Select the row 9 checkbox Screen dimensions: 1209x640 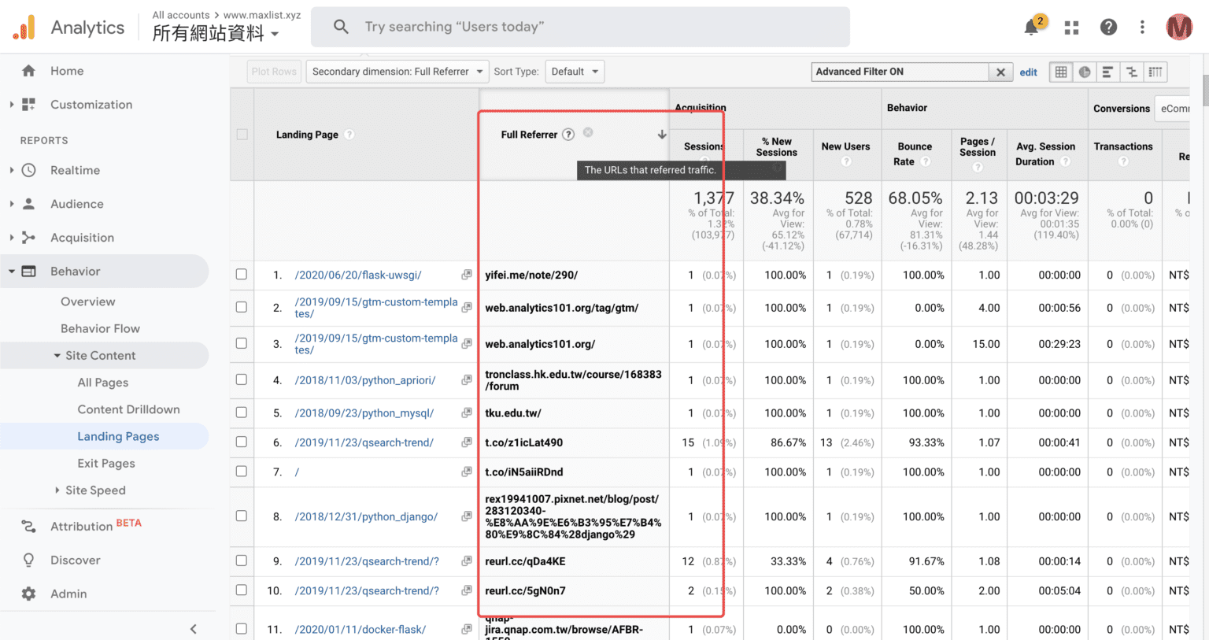pos(242,561)
